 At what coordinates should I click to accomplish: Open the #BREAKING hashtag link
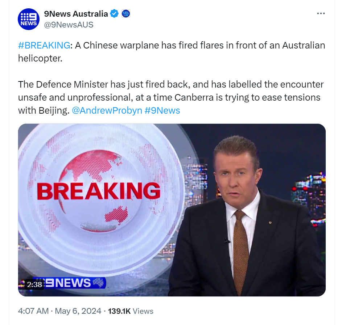click(x=44, y=45)
